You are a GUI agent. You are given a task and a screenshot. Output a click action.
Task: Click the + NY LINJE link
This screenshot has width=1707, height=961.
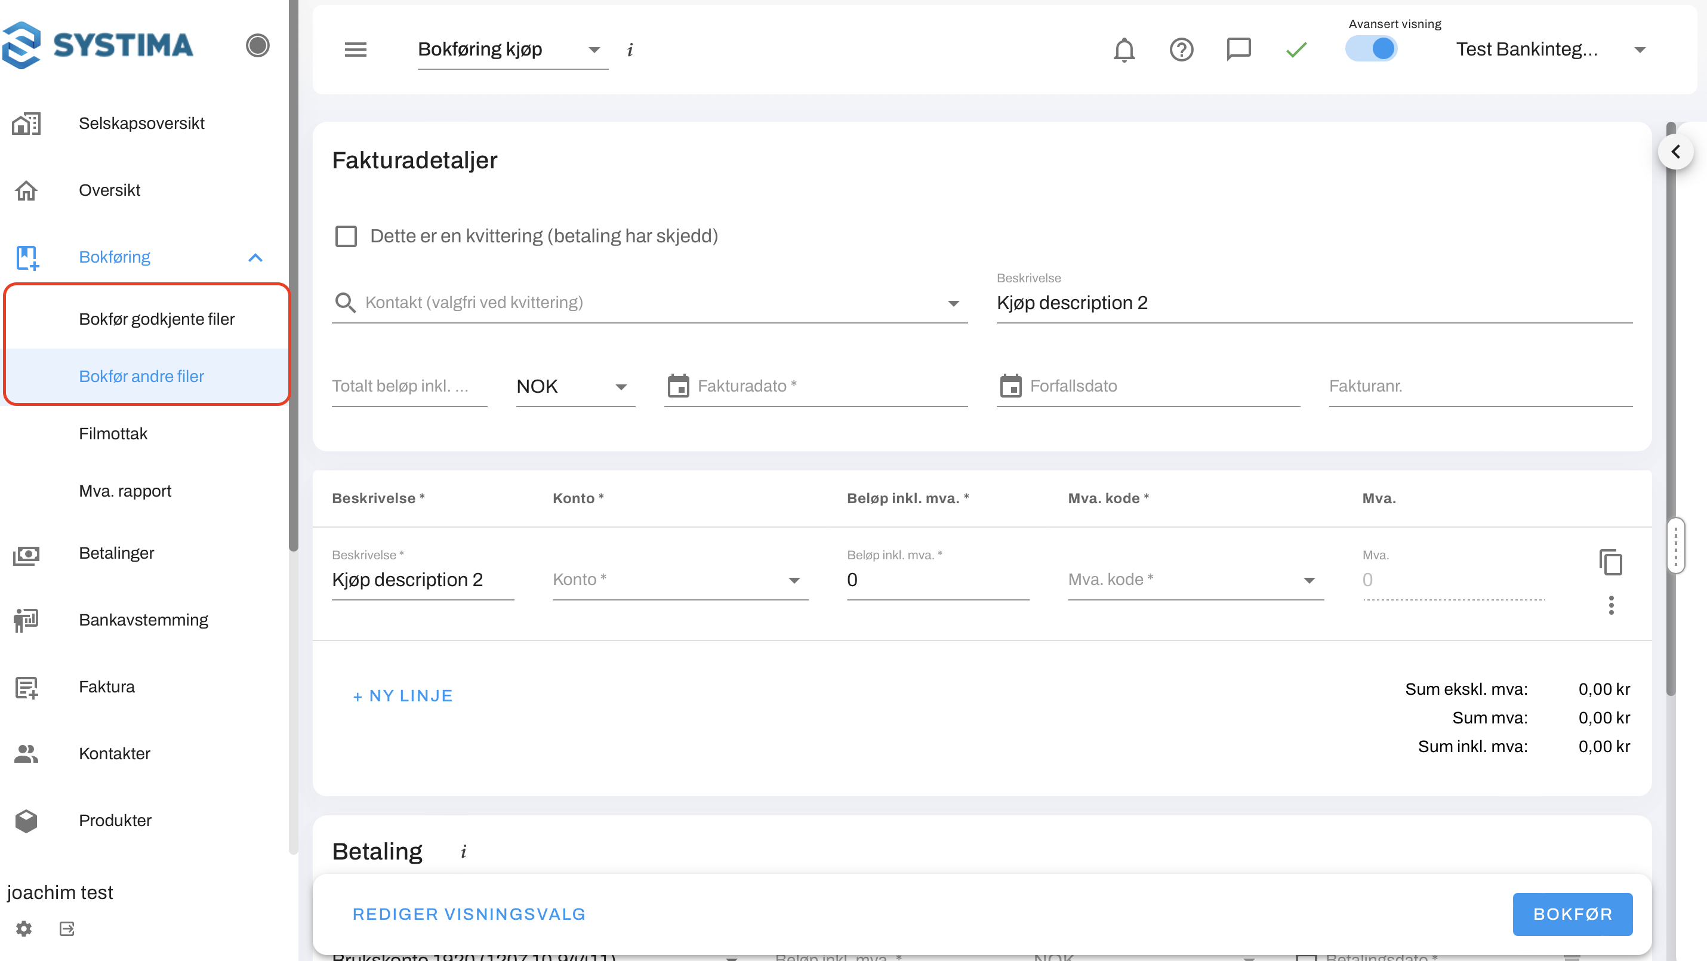pos(402,696)
